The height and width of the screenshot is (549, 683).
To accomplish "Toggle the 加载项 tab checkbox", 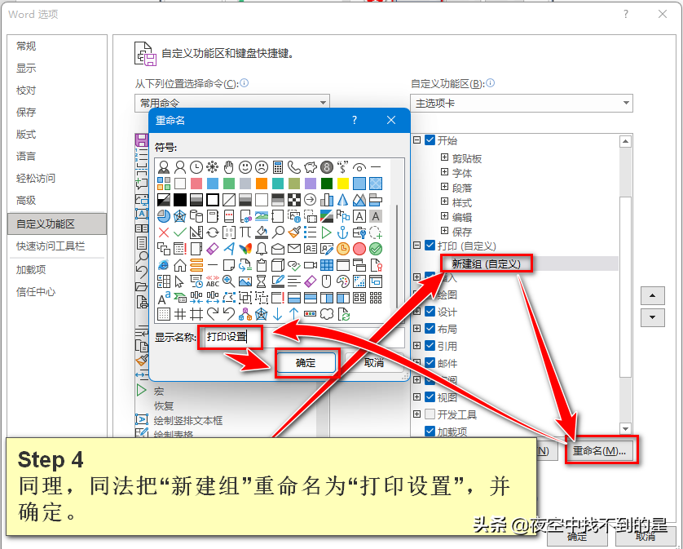I will (x=430, y=432).
